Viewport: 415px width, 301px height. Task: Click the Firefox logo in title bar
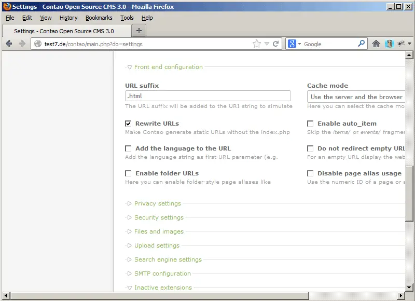pos(7,6)
